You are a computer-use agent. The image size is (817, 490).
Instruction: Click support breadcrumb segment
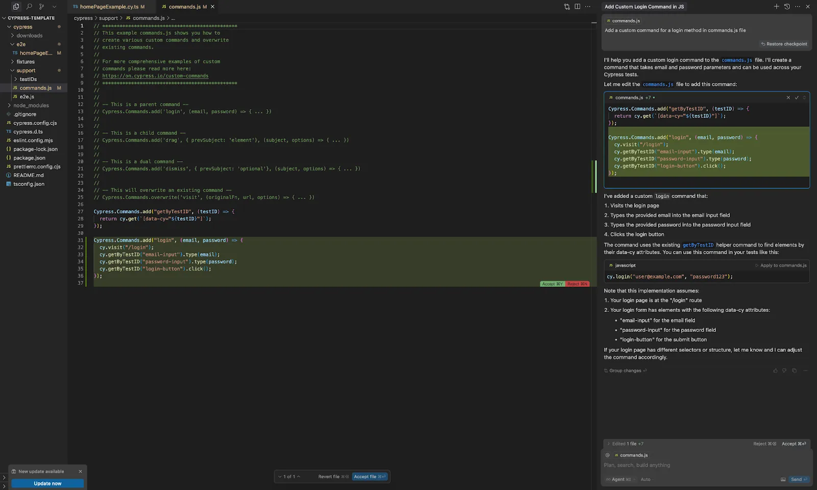tap(108, 18)
